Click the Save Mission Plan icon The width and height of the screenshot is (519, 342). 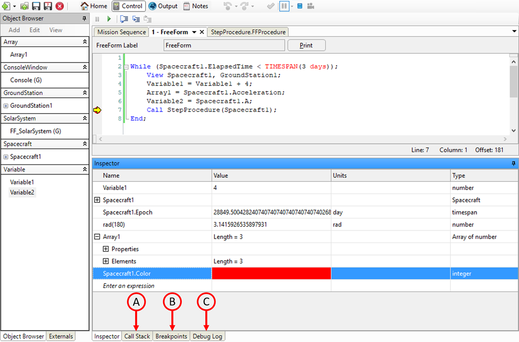35,6
